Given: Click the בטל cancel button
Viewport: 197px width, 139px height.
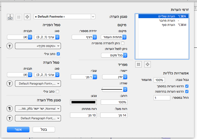Looking at the screenshot, I should tap(44, 129).
